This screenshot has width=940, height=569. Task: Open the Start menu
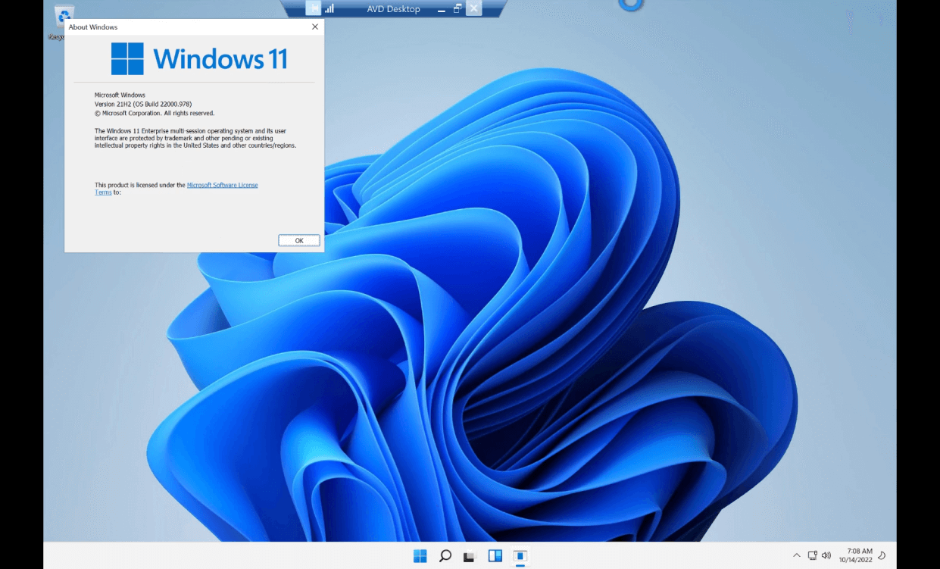tap(419, 555)
